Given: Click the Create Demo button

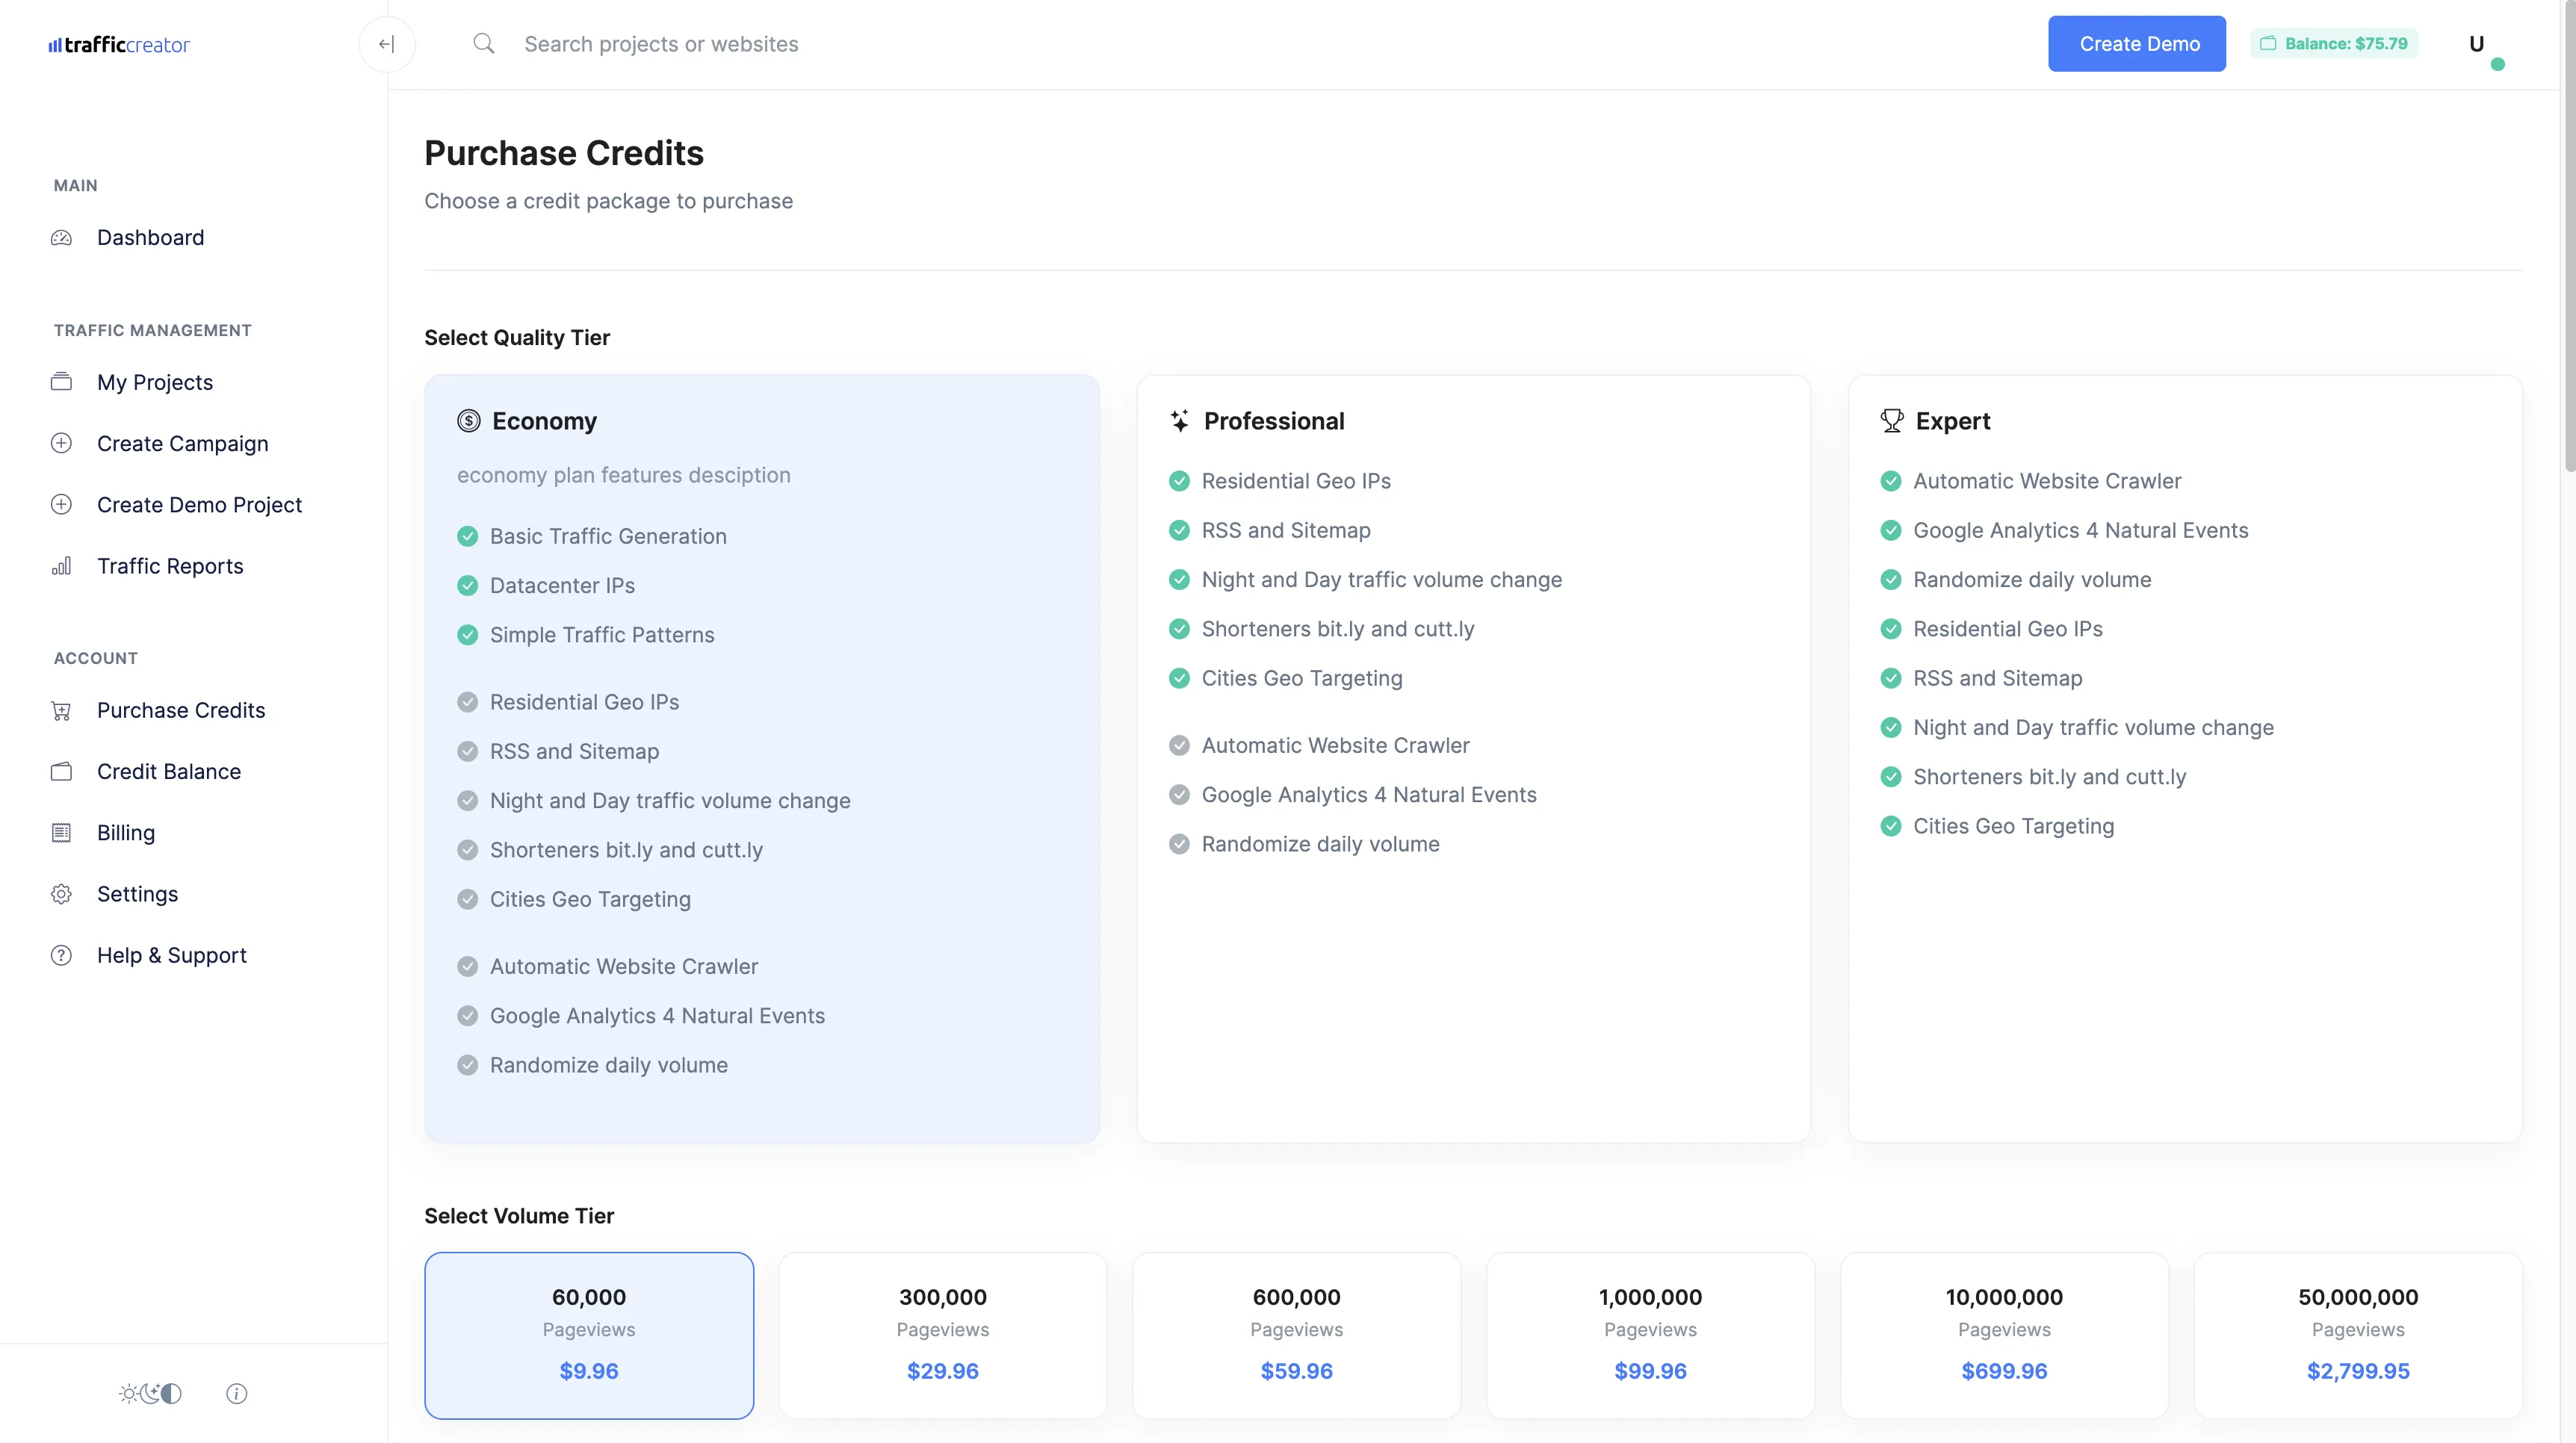Looking at the screenshot, I should (x=2136, y=44).
